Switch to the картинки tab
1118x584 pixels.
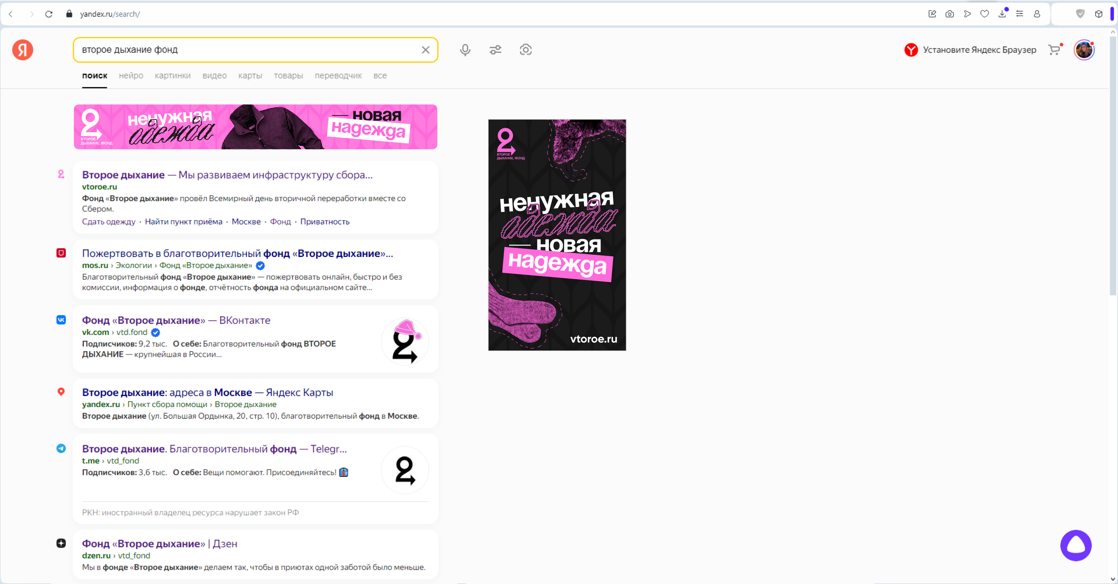172,75
